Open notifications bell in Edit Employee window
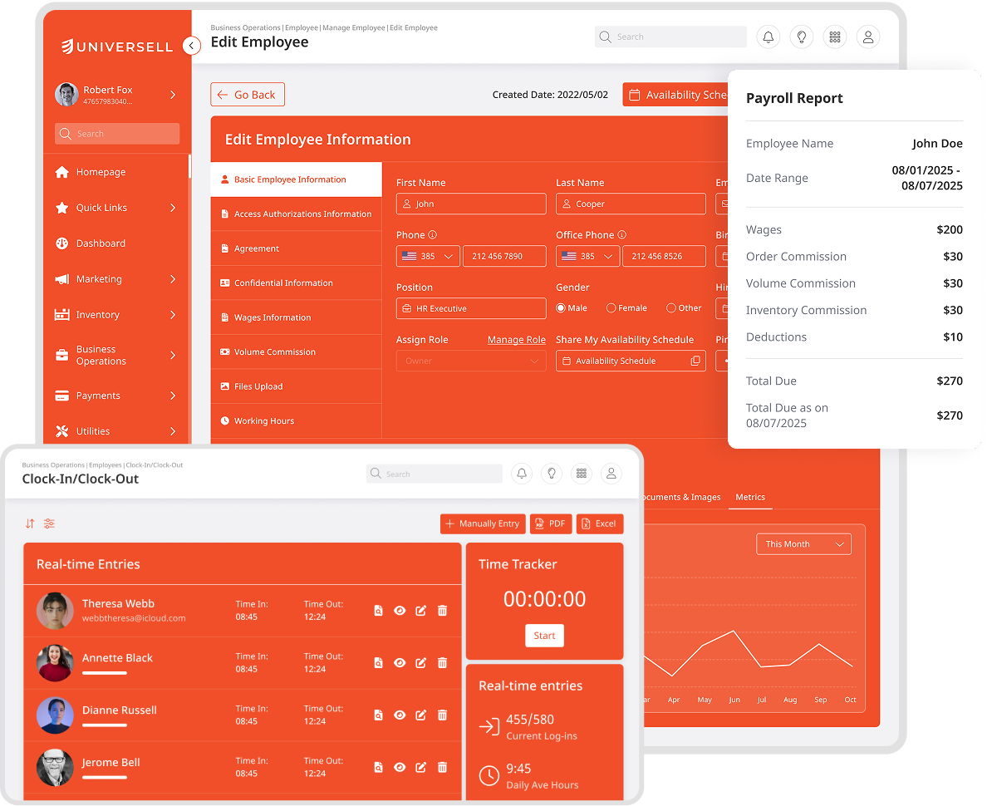The image size is (992, 806). [768, 37]
